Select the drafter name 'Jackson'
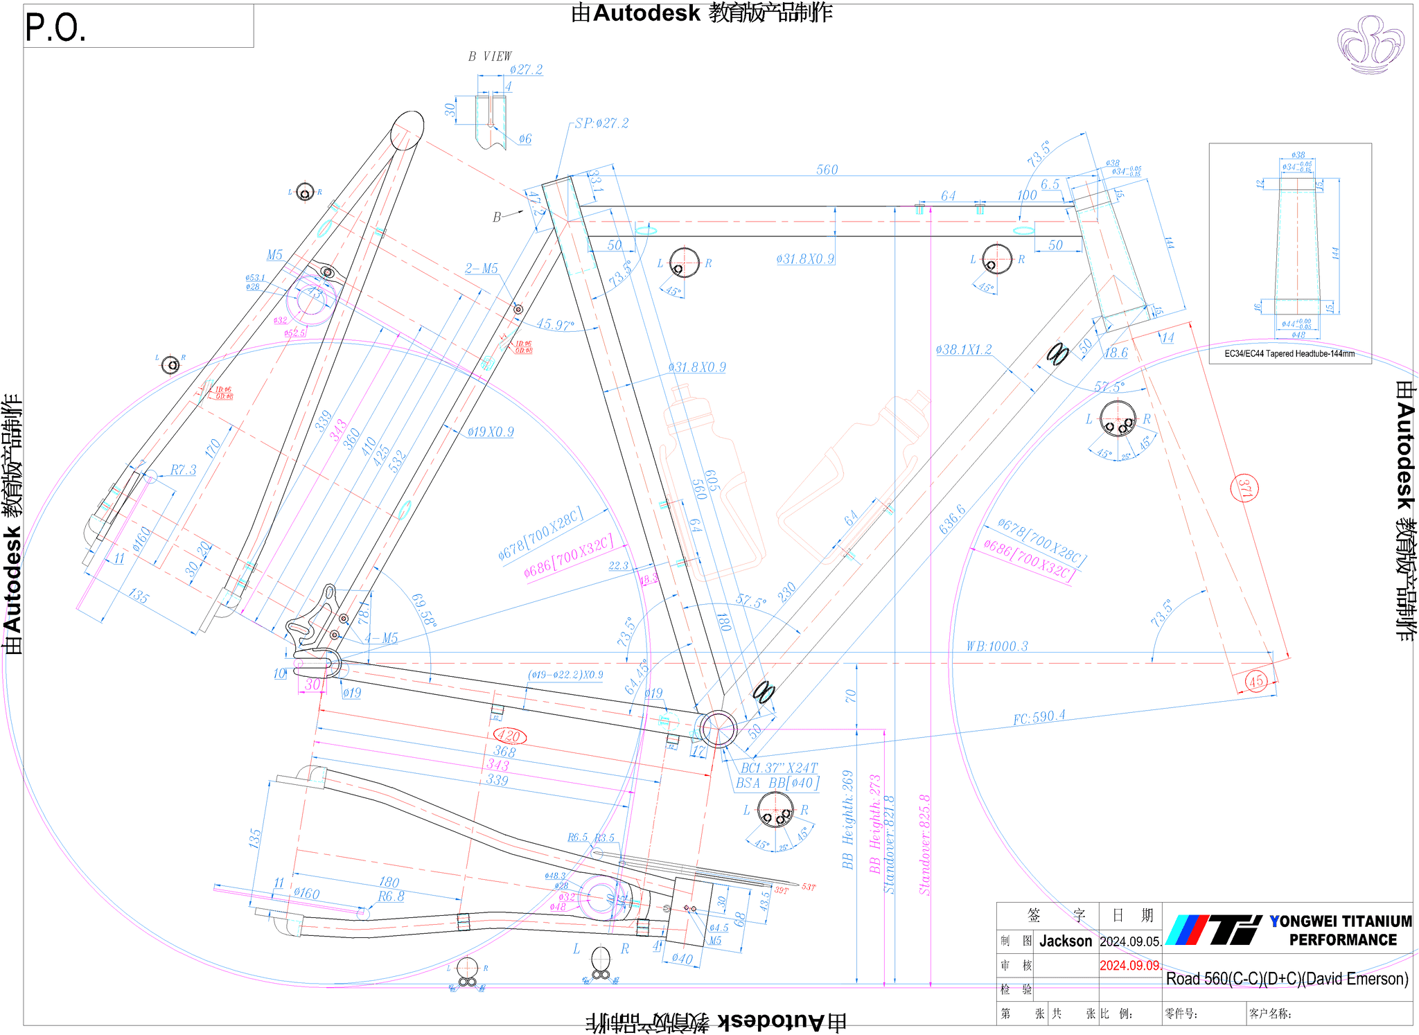1419x1035 pixels. click(x=1066, y=941)
